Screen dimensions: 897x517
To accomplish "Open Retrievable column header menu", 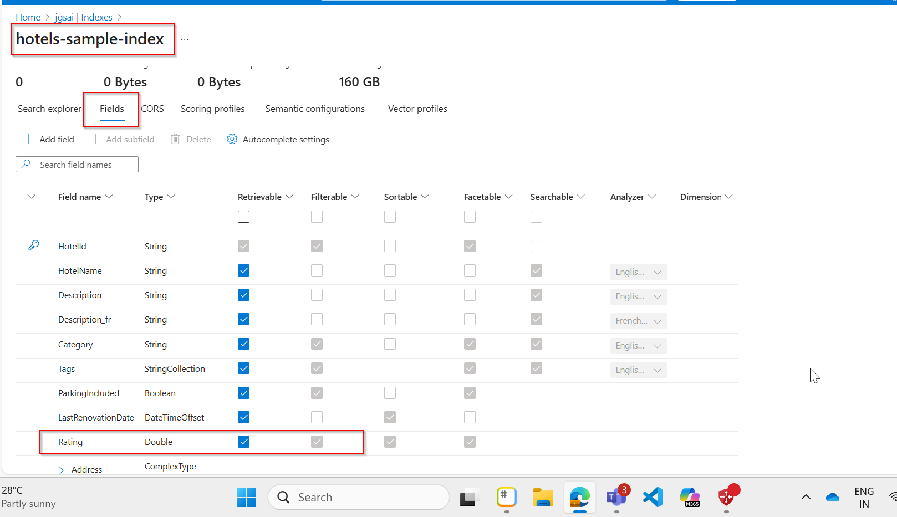I will click(289, 197).
